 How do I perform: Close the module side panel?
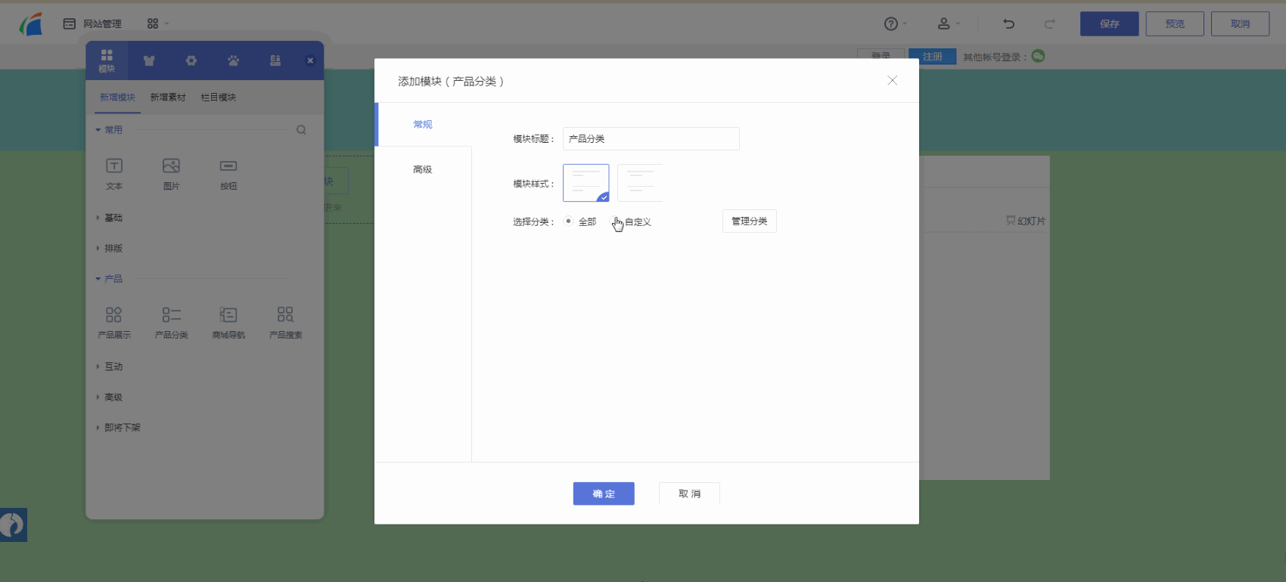coord(310,60)
